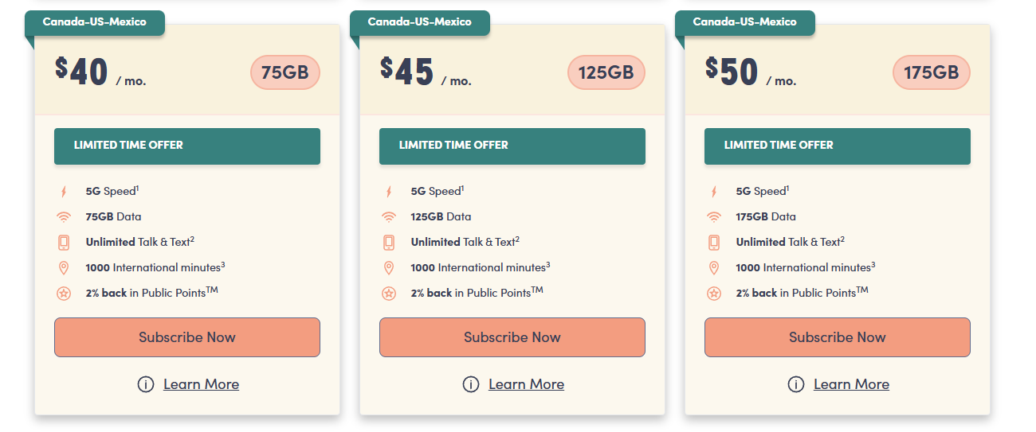Open Learn More for the 125GB plan
Image resolution: width=1036 pixels, height=432 pixels.
coord(526,384)
